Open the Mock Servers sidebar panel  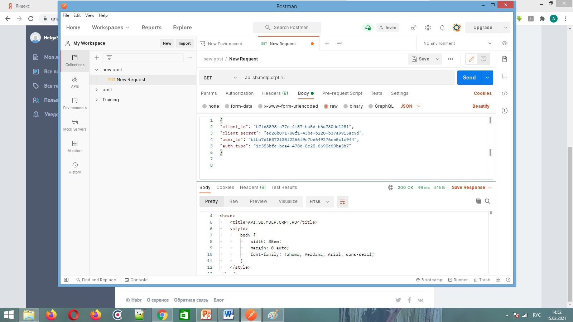tap(75, 125)
